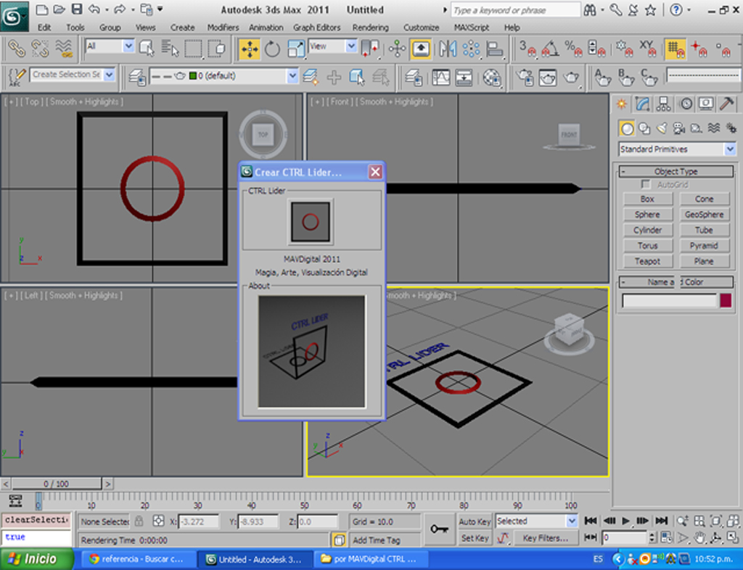Image resolution: width=743 pixels, height=570 pixels.
Task: Select the Select and Rotate tool
Action: [x=273, y=49]
